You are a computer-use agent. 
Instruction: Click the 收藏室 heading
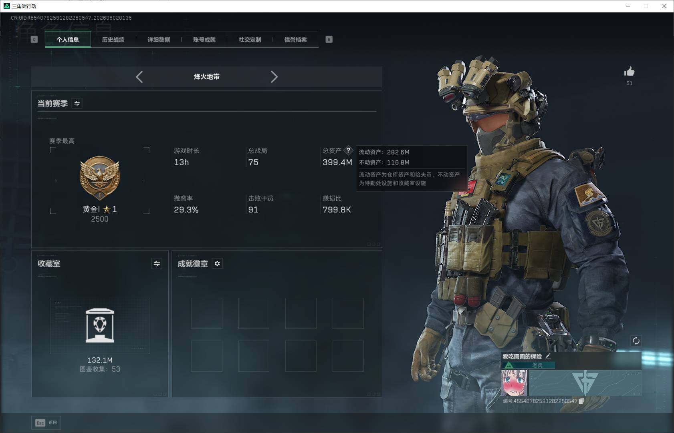(49, 263)
